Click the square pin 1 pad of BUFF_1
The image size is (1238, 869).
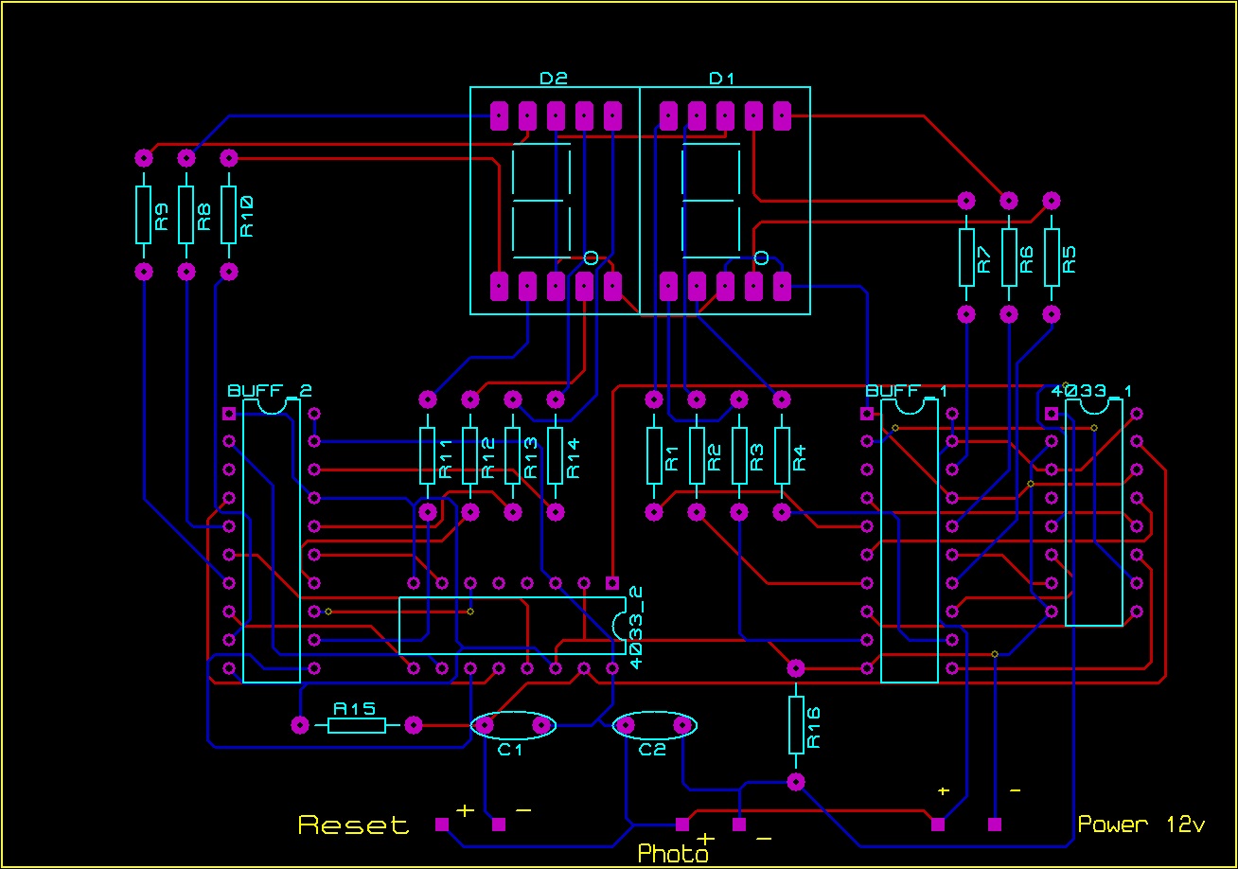coord(866,414)
